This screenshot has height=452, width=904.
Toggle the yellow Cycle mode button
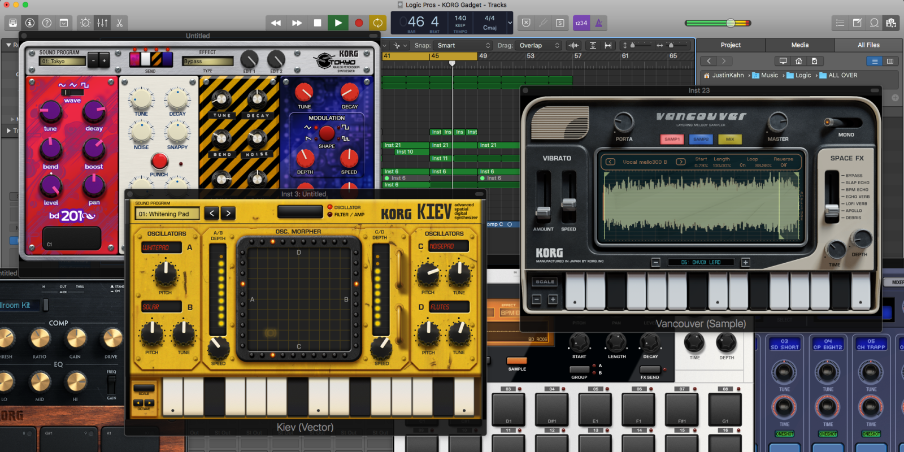377,23
